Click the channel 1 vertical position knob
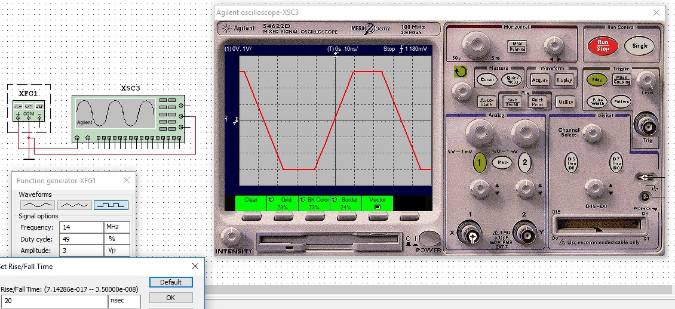675x309 pixels. point(479,189)
